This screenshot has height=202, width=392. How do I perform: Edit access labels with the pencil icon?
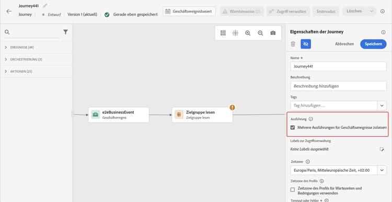tap(382, 149)
